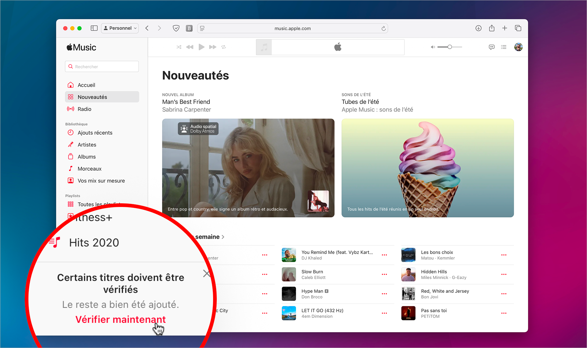Open the play queue list icon
Screen dimensions: 587x348
(x=504, y=47)
